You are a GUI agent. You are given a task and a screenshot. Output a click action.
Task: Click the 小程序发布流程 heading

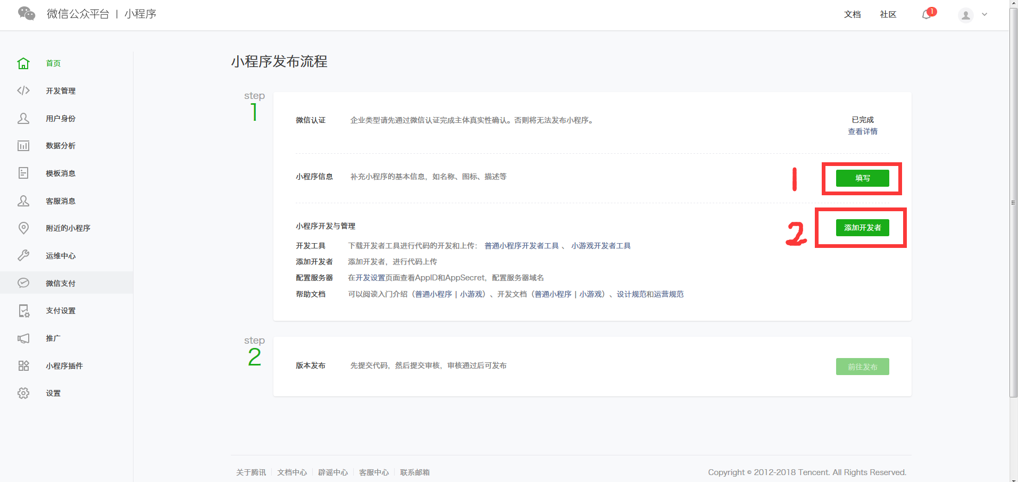(x=279, y=62)
